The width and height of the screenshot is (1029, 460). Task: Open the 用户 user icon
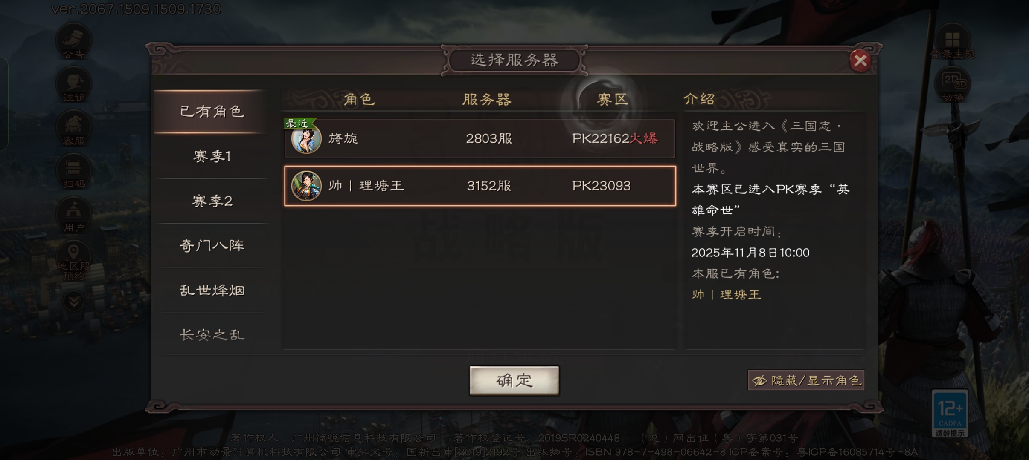tap(74, 215)
